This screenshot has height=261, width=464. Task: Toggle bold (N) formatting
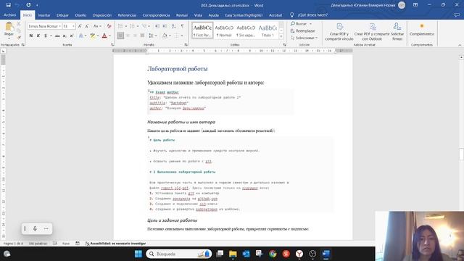(x=30, y=36)
